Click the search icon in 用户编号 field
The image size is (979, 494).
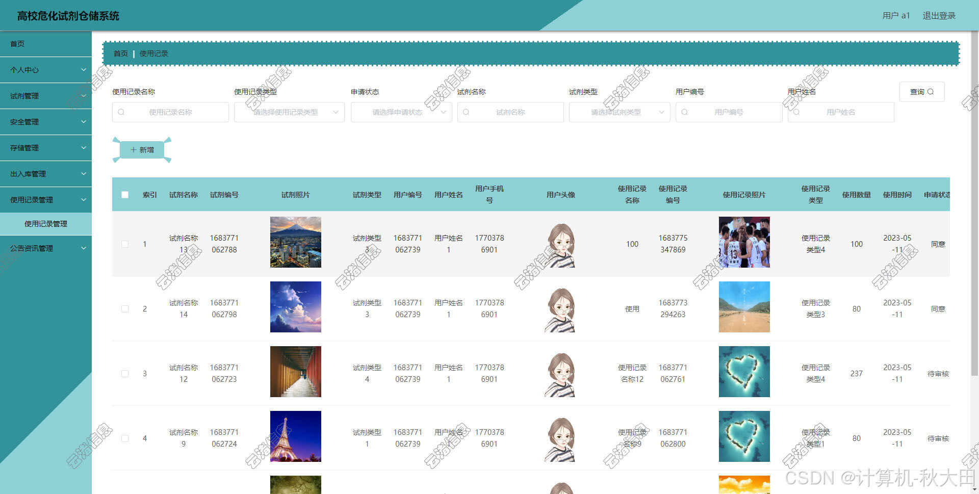pos(685,112)
